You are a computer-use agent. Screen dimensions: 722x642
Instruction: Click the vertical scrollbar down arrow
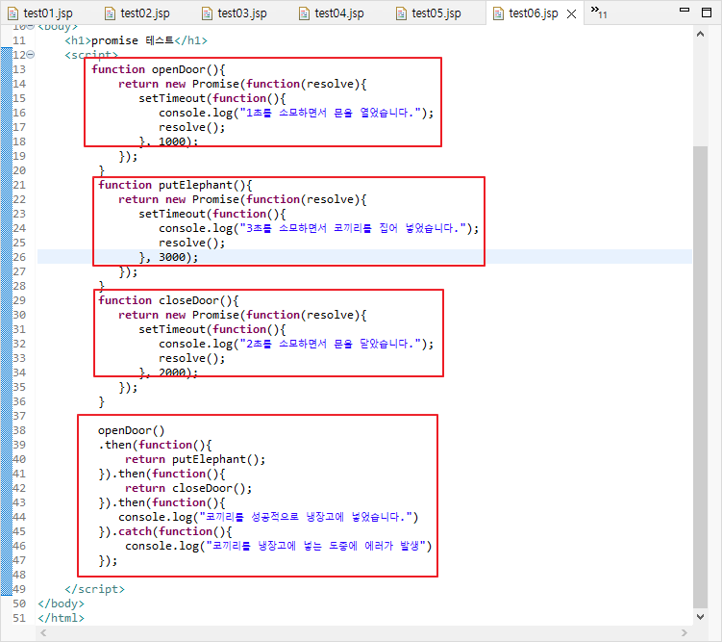700,616
